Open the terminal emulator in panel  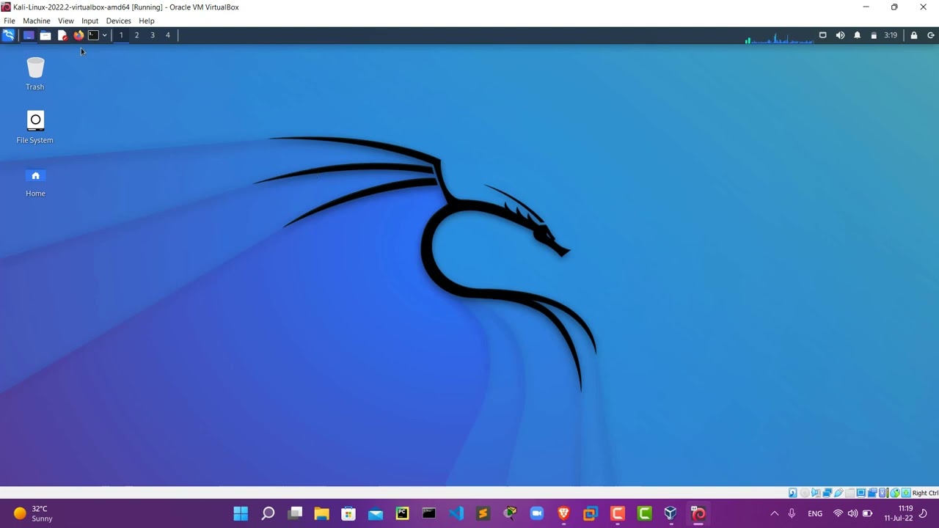[x=93, y=35]
